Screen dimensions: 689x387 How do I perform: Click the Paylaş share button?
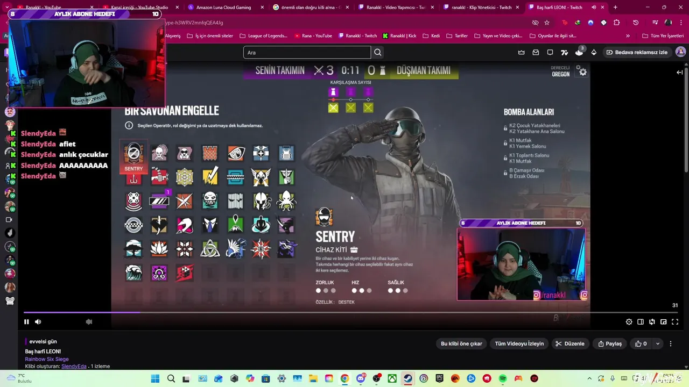pyautogui.click(x=610, y=343)
